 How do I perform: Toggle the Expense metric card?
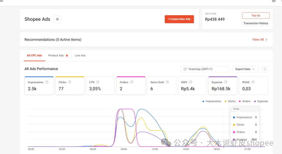pyautogui.click(x=223, y=86)
